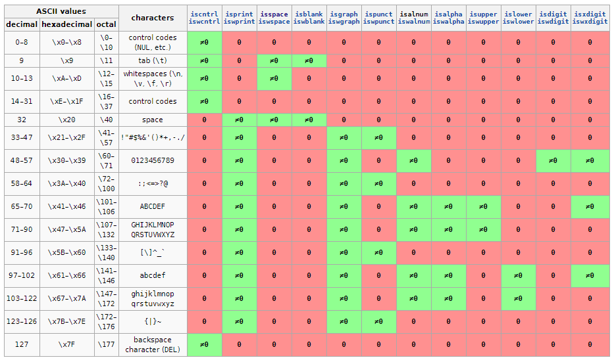The image size is (614, 362).
Task: Select the octal cell '\72-\100'
Action: pos(107,184)
